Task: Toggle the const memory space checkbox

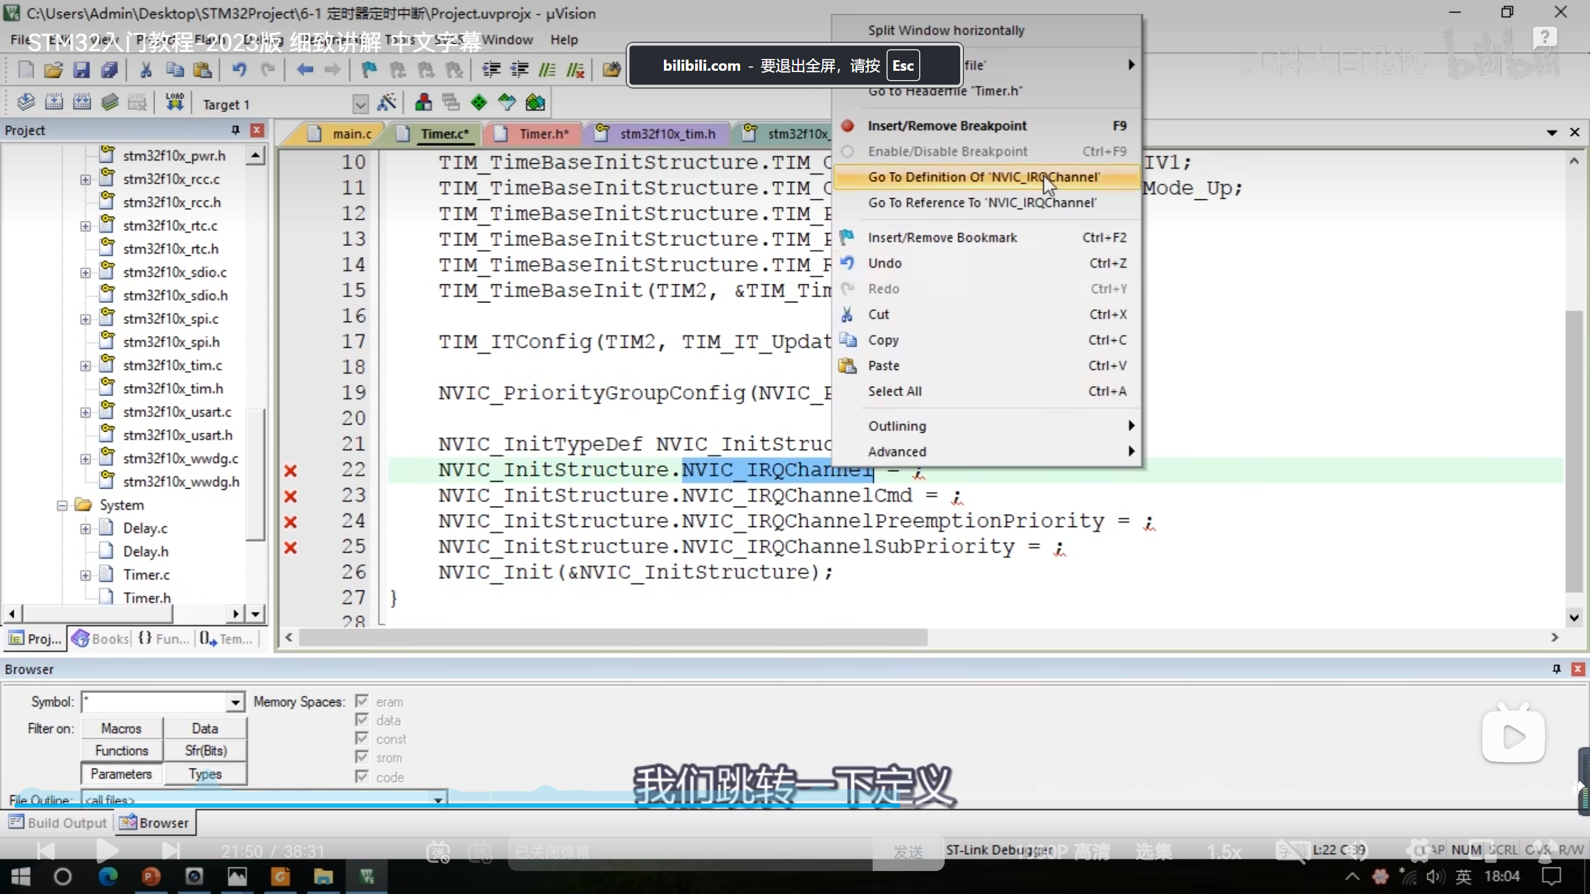Action: [362, 739]
